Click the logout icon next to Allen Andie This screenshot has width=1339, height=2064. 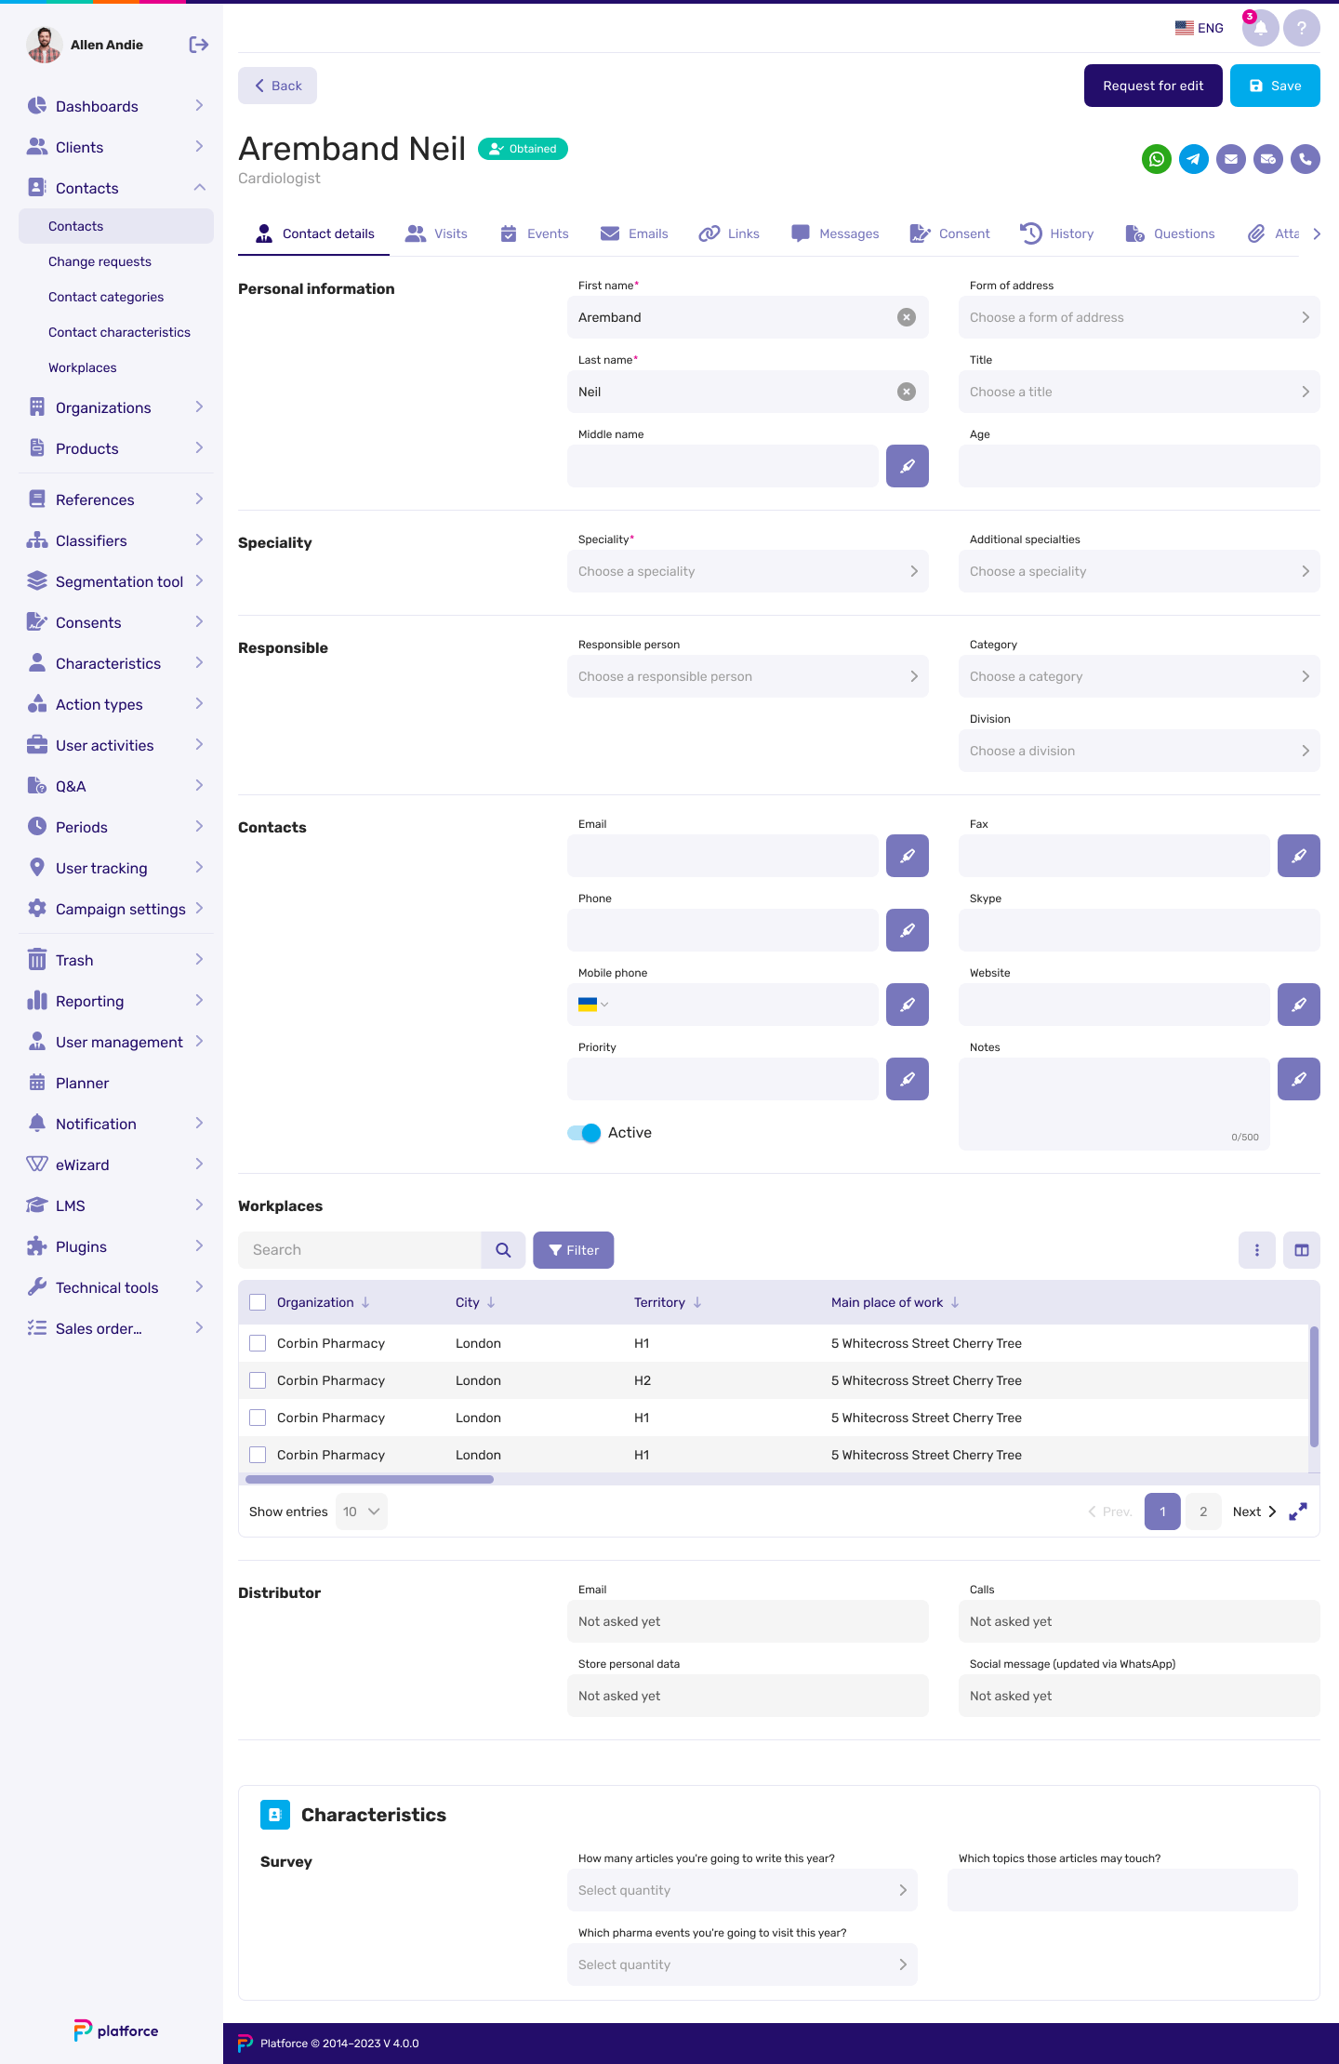coord(198,45)
